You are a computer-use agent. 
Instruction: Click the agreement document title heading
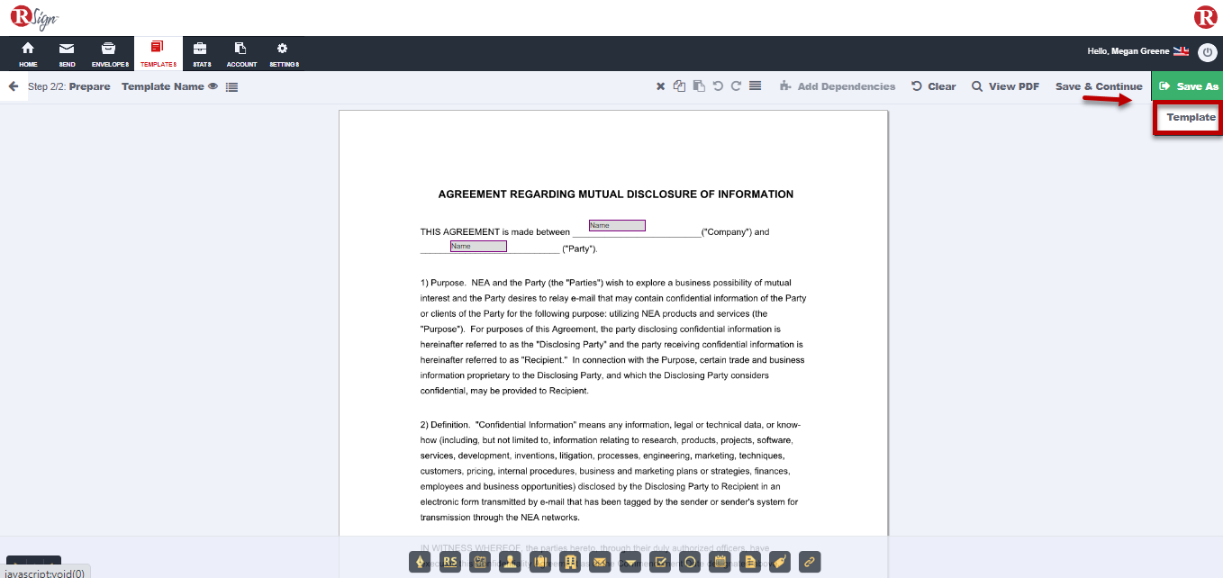[x=616, y=194]
